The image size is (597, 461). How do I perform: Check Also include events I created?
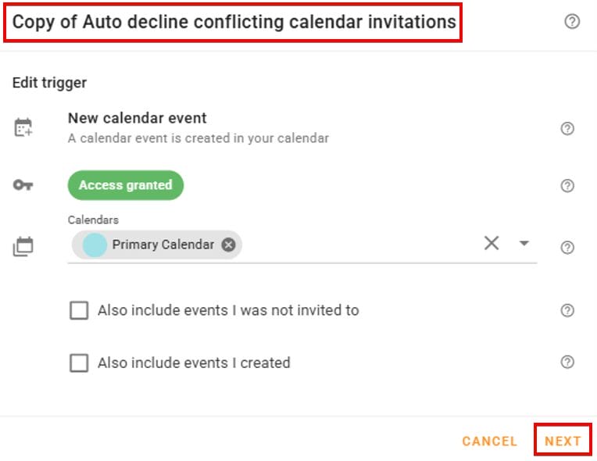79,363
